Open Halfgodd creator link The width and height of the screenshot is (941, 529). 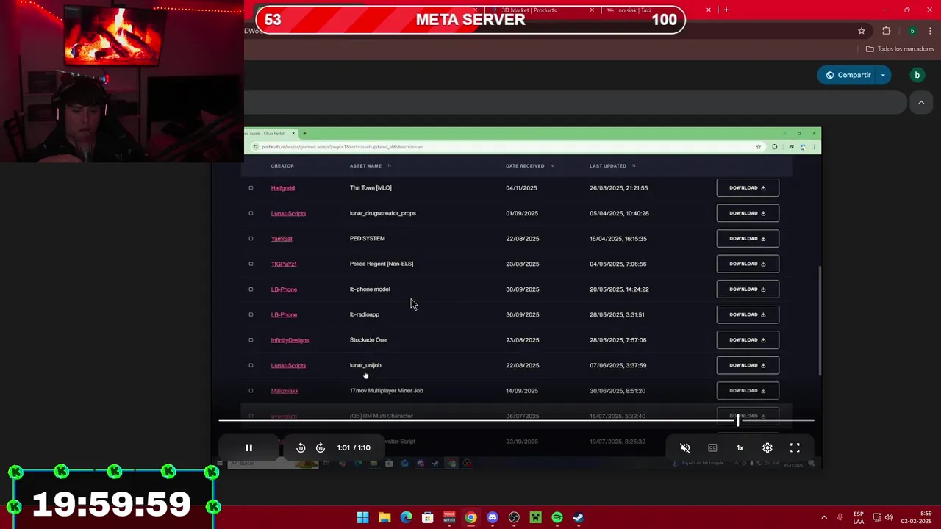click(282, 188)
